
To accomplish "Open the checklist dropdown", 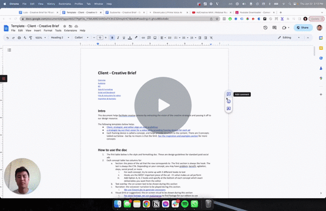I will [x=177, y=38].
